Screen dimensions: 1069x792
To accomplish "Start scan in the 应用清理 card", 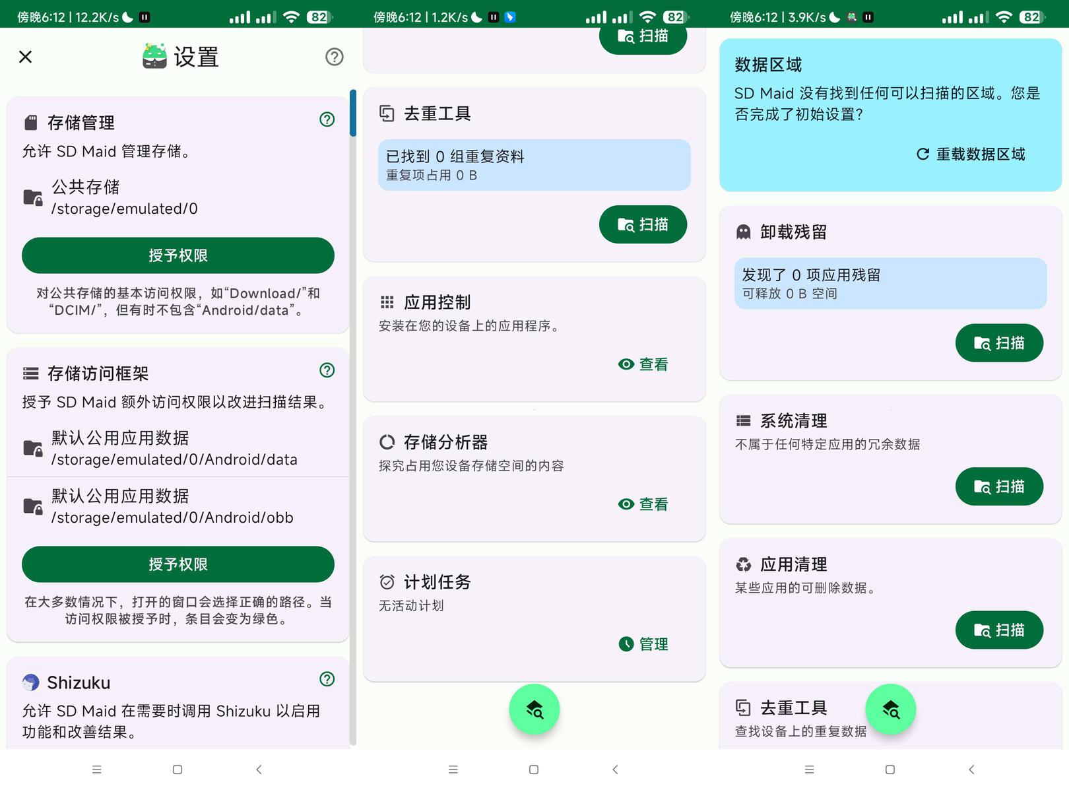I will click(x=1000, y=630).
